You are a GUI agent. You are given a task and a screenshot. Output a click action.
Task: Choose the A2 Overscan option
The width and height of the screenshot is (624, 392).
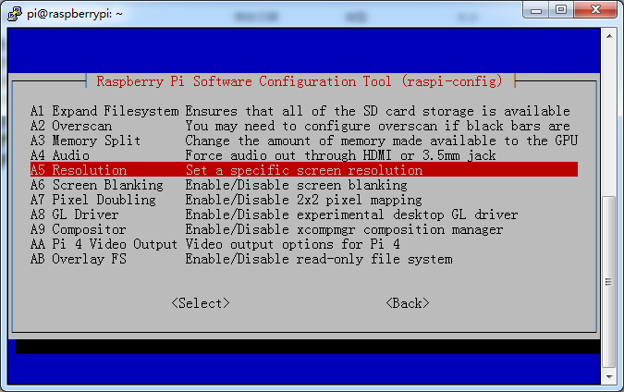pos(304,126)
